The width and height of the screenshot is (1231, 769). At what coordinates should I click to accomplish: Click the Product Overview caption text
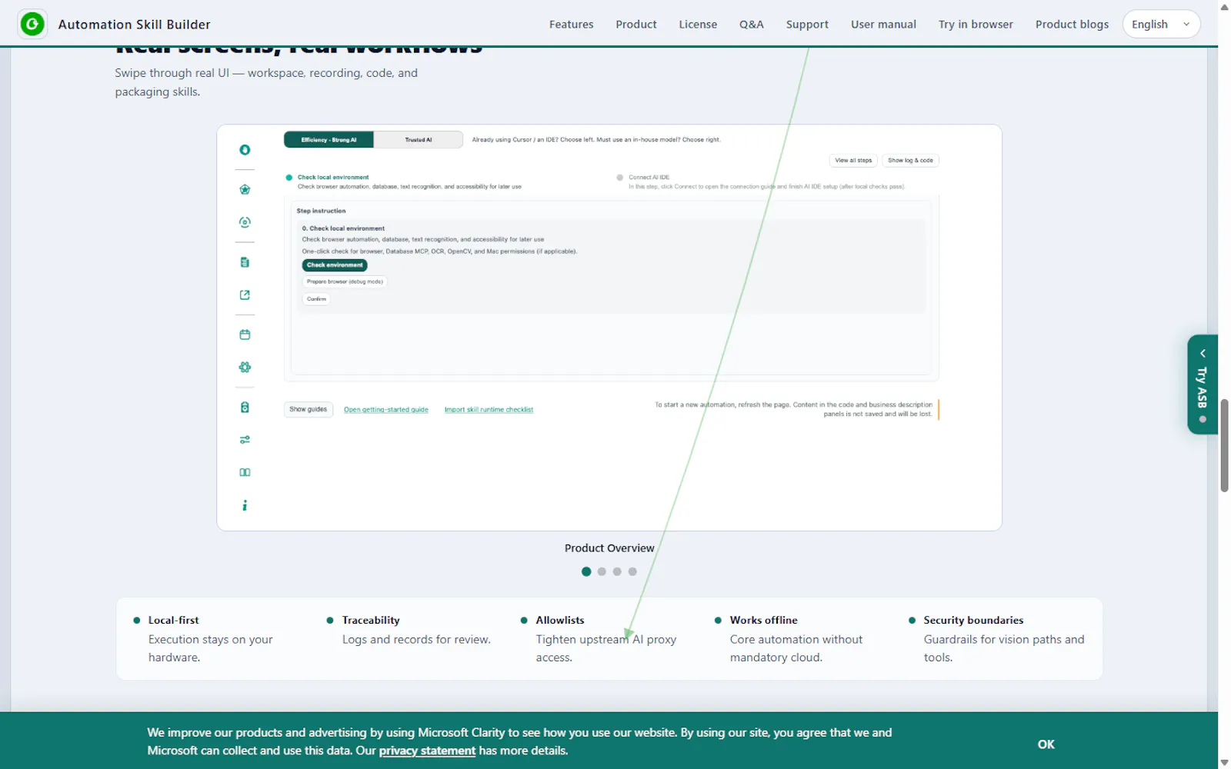pos(609,548)
